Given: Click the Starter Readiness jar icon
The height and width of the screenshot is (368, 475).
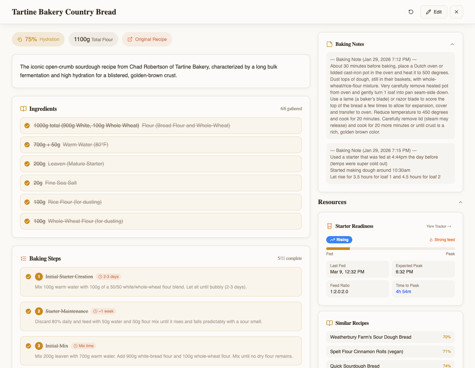Looking at the screenshot, I should [329, 226].
